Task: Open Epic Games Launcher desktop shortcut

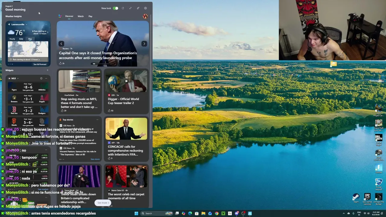Action: pos(367,199)
